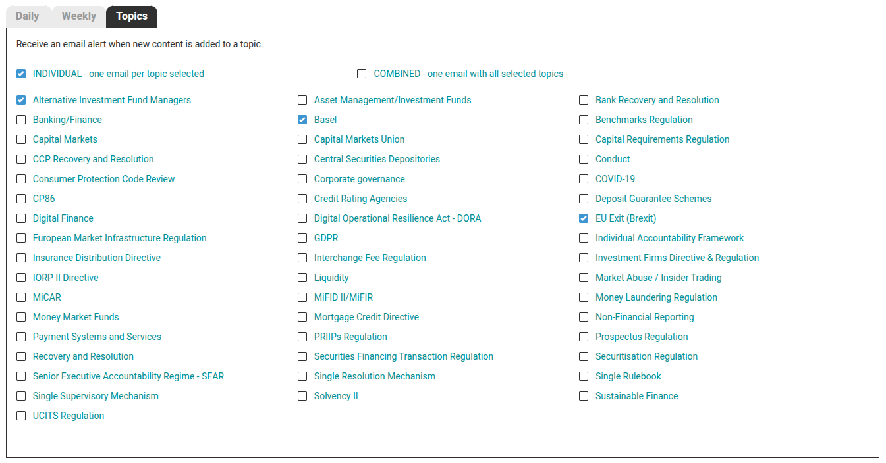The image size is (886, 463).
Task: Select the Deposit Guarantee Schemes label
Action: pyautogui.click(x=653, y=199)
